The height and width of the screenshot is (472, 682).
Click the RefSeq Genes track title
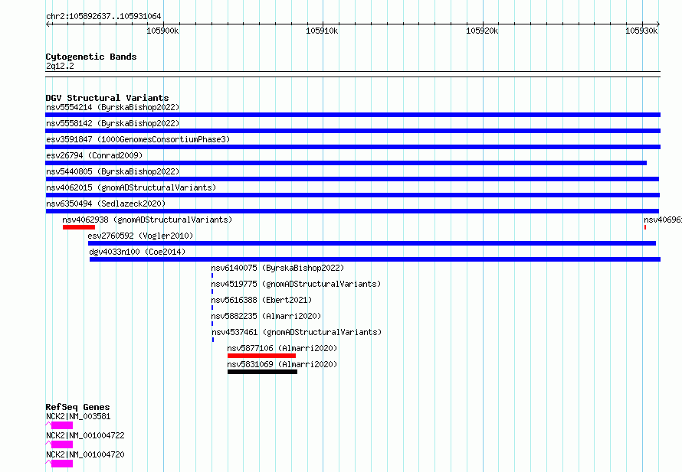click(x=77, y=407)
